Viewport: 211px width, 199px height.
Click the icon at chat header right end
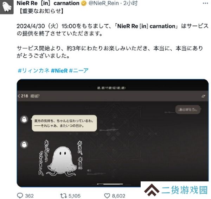pyautogui.click(x=203, y=96)
